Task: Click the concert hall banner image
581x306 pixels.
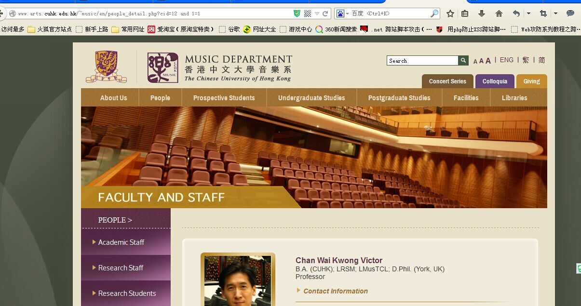Action: pyautogui.click(x=314, y=157)
